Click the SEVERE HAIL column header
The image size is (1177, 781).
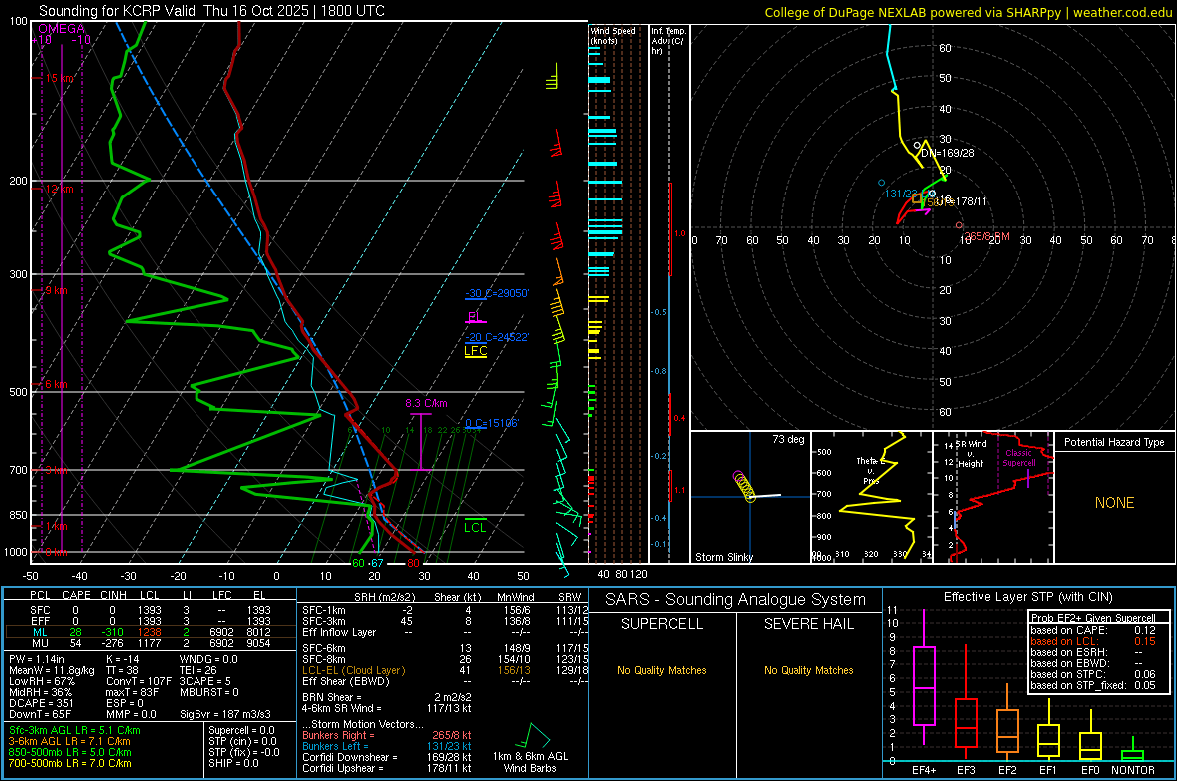(808, 624)
